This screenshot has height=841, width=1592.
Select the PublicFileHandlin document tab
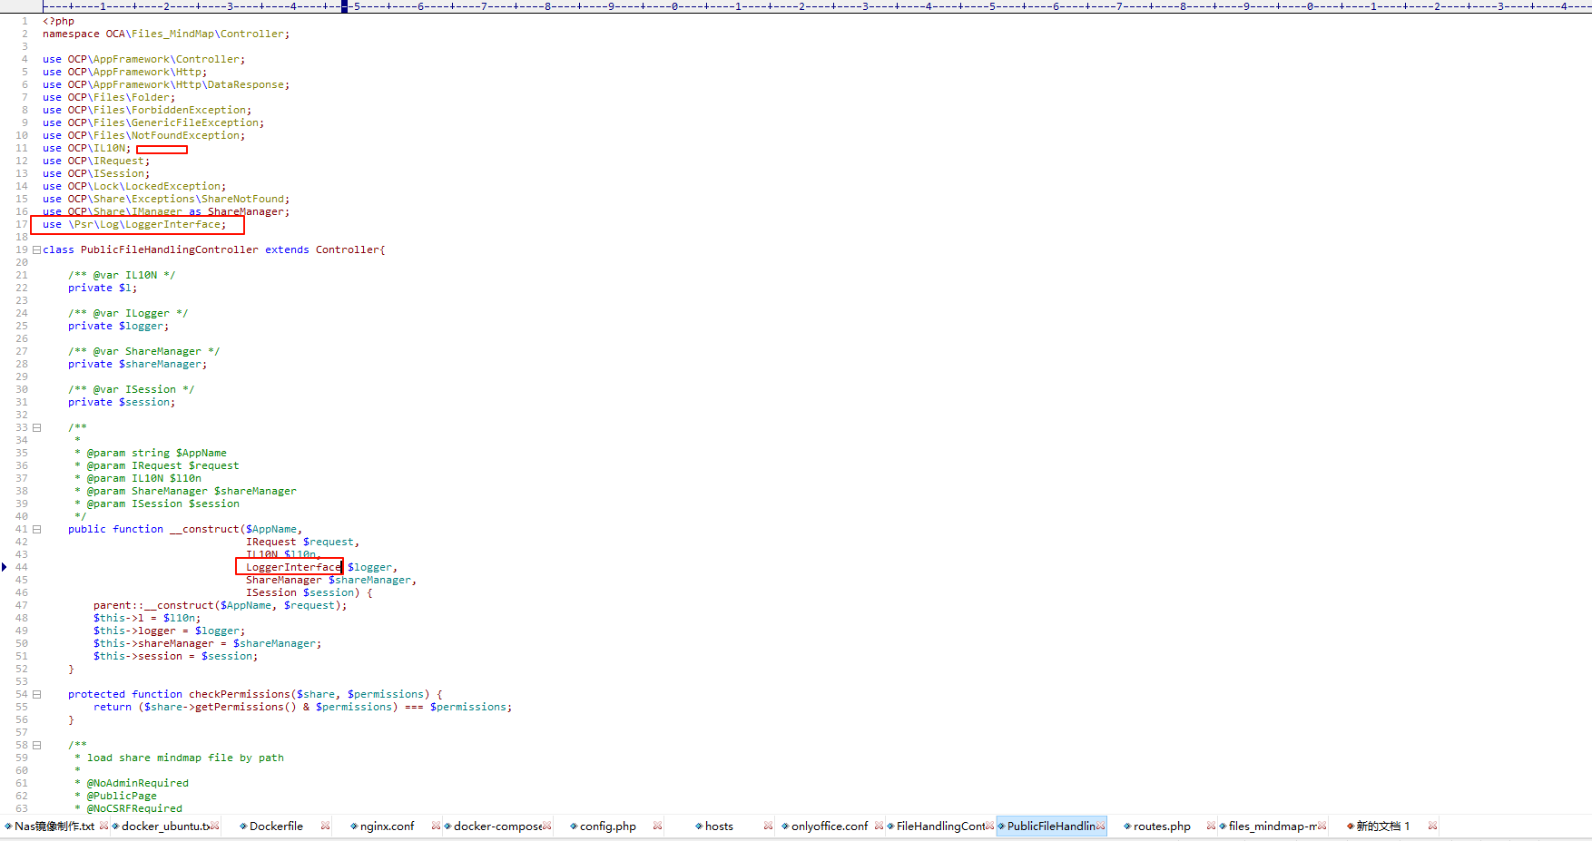click(x=1051, y=826)
